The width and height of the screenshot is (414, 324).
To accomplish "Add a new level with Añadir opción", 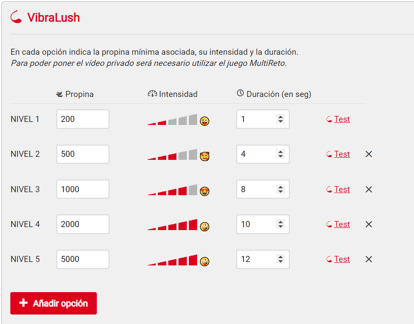I will point(54,303).
